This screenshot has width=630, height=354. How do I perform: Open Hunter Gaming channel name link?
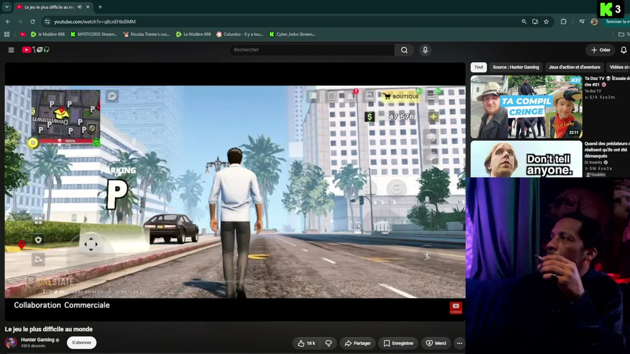tap(37, 340)
